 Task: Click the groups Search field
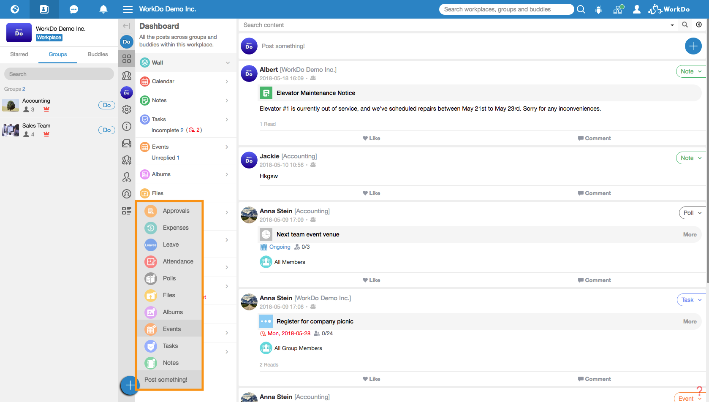59,74
